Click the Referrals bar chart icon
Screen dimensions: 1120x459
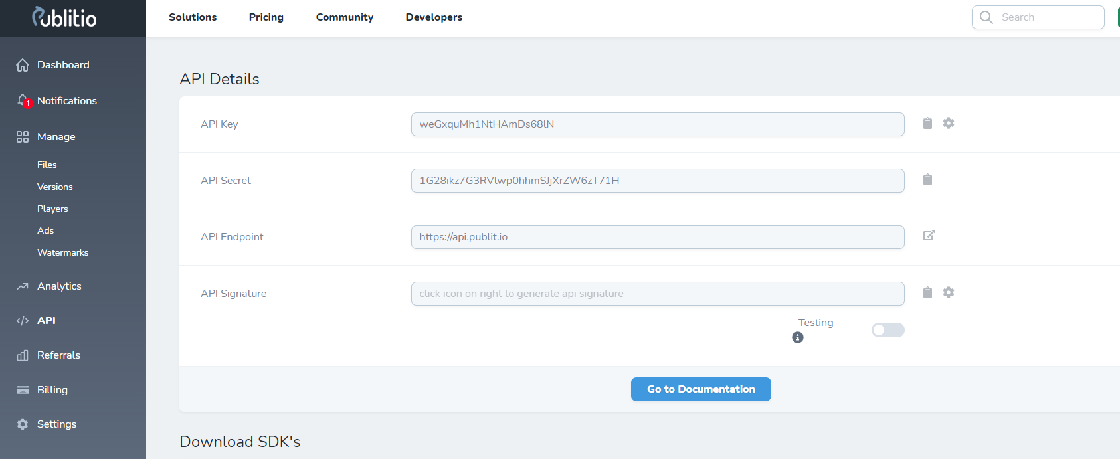point(23,355)
